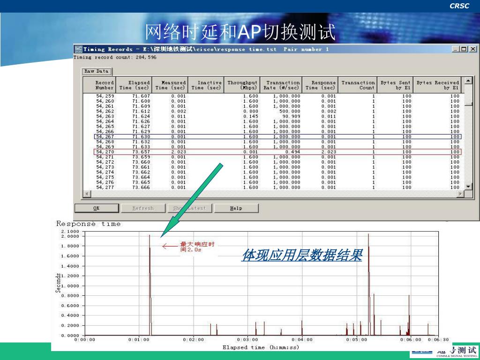
Task: Select record number 54,259 cell
Action: [105, 96]
